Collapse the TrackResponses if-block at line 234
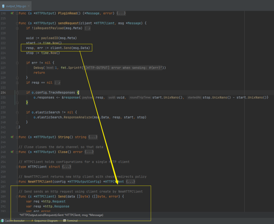The width and height of the screenshot is (274, 224). (x=17, y=93)
